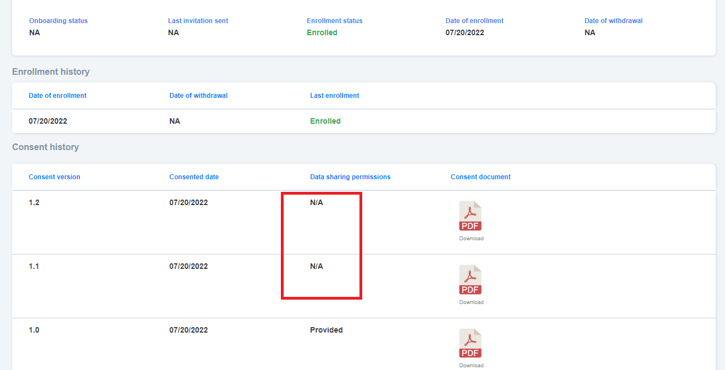
Task: Click the Download label under version 1.2 PDF
Action: click(x=472, y=239)
